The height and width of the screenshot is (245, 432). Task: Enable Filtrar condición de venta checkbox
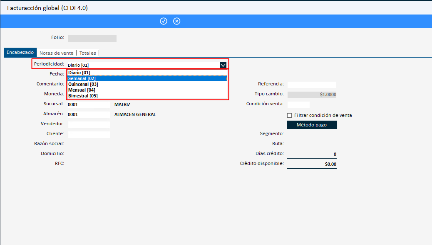(x=290, y=115)
